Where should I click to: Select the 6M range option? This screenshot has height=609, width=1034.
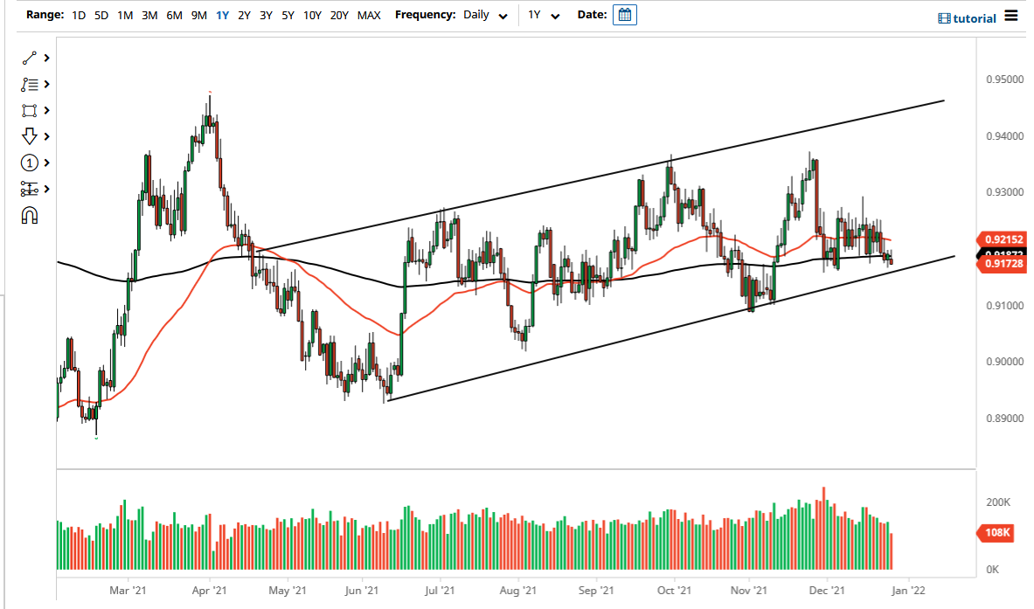tap(172, 15)
